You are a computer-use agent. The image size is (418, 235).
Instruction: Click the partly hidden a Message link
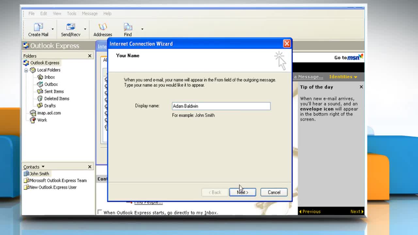point(308,77)
